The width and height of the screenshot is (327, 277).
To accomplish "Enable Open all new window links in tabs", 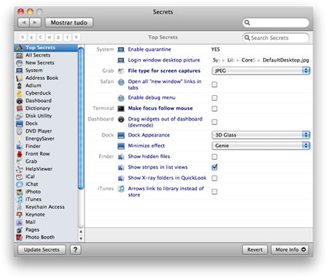I will tap(215, 84).
